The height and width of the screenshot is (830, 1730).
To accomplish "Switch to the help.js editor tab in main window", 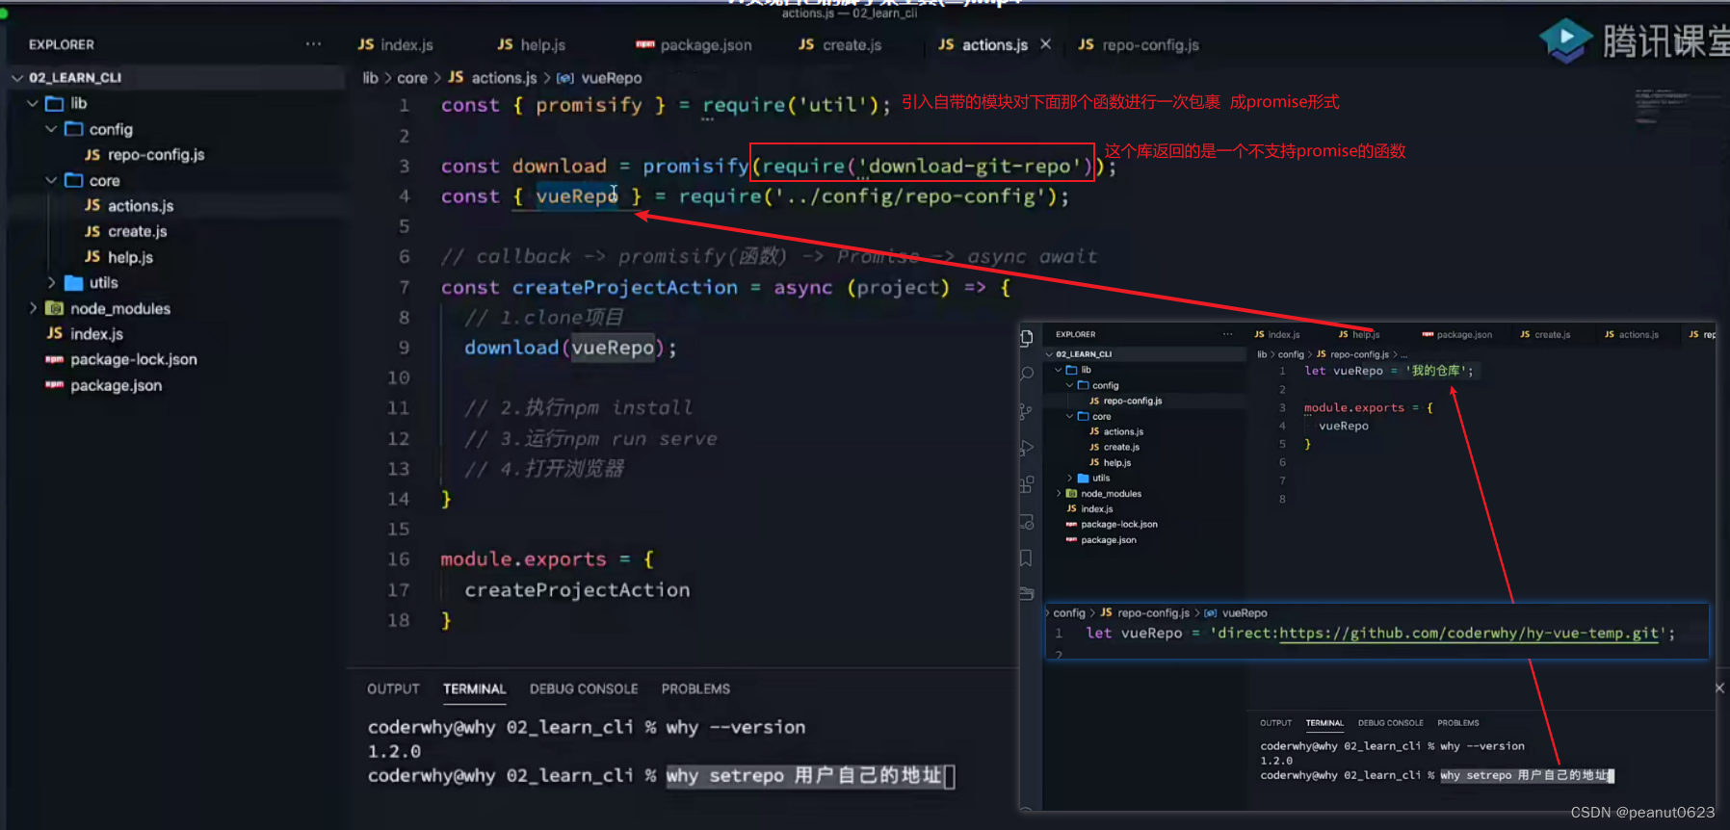I will click(x=532, y=45).
